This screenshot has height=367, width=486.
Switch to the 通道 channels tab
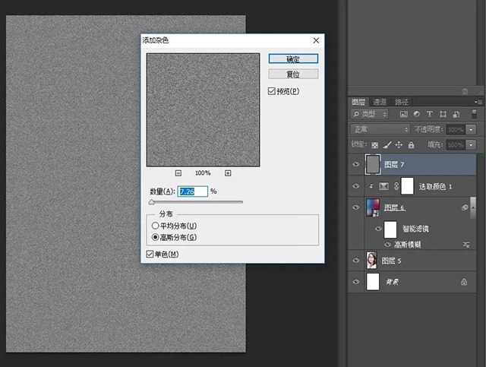pos(380,102)
